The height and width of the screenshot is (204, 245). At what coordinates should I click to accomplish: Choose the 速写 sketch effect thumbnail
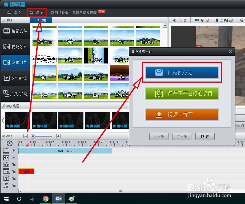pos(45,56)
